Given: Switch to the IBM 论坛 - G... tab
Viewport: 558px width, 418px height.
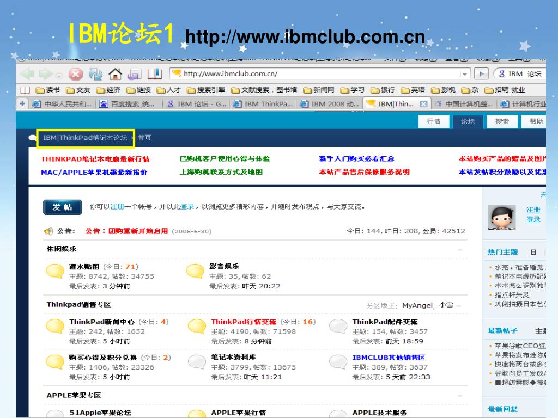Looking at the screenshot, I should pyautogui.click(x=197, y=104).
